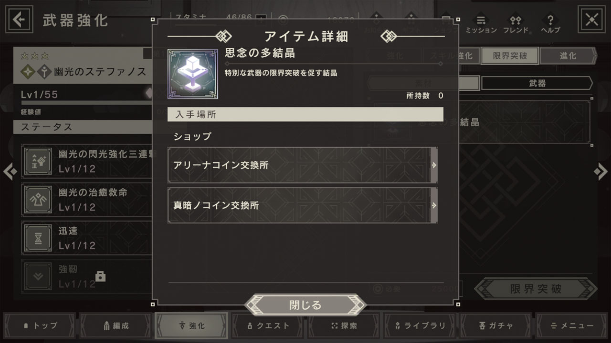Select the 迅速 hourglass skill icon

point(39,238)
